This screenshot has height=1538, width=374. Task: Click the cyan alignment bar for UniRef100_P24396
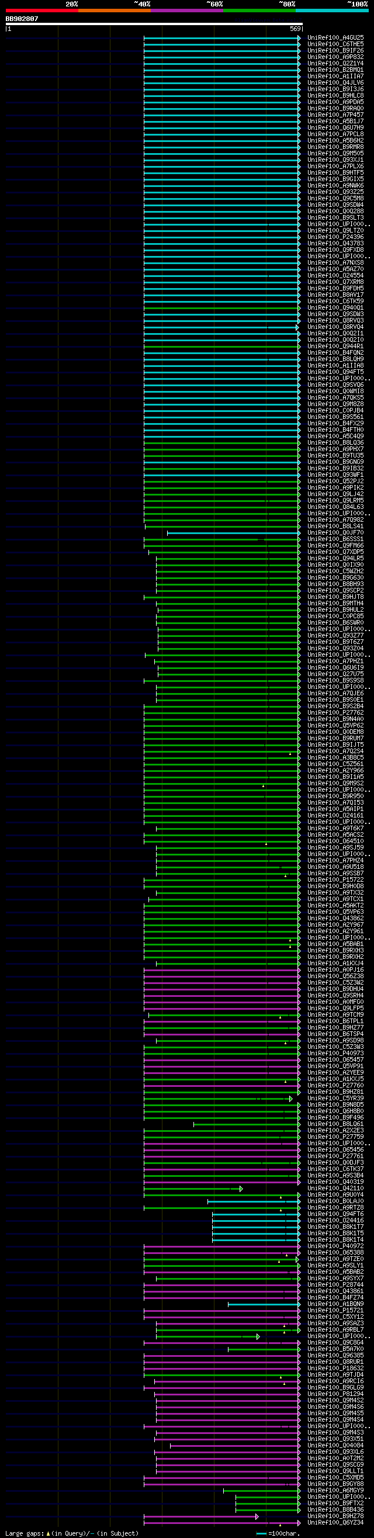coord(222,237)
